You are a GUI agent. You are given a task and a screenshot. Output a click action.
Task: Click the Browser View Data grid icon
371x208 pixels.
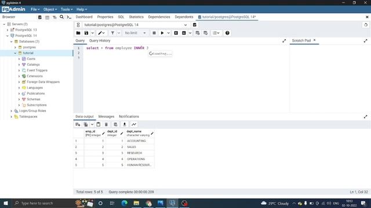pyautogui.click(x=47, y=17)
